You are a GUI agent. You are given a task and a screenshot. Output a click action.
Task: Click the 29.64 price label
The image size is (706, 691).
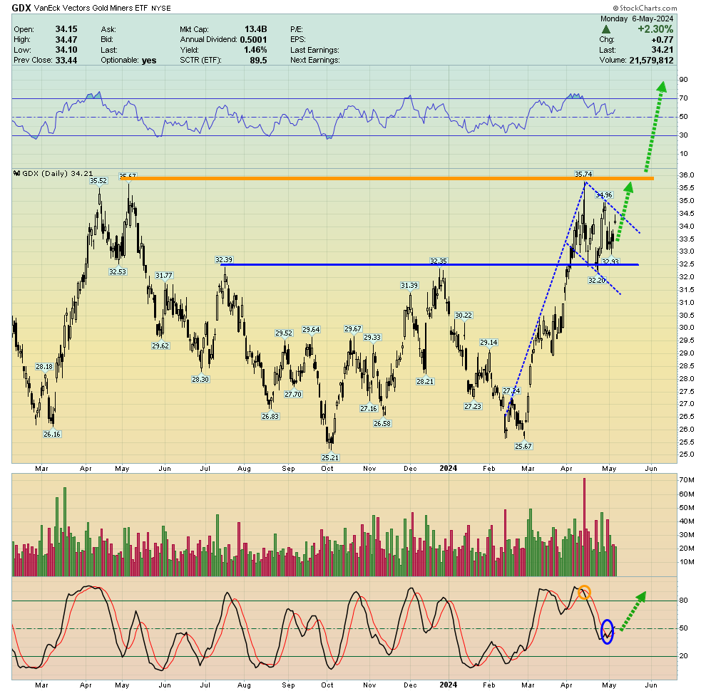pyautogui.click(x=311, y=330)
